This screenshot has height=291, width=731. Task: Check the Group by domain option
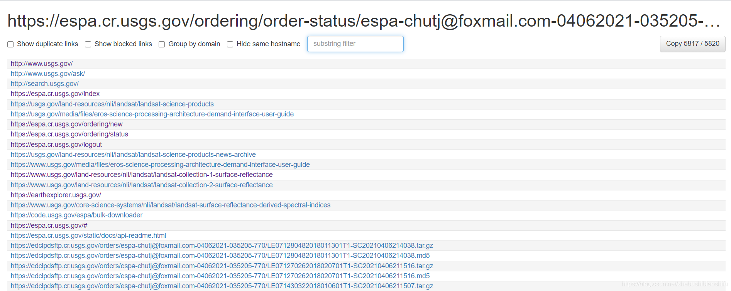coord(162,44)
